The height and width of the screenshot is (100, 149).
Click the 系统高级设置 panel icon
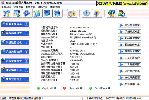coord(4,32)
